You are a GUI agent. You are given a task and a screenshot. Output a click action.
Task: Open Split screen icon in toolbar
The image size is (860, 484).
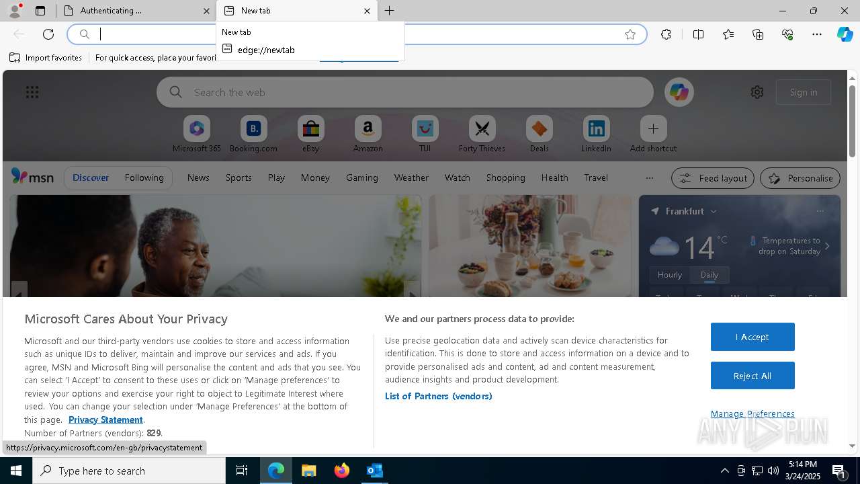click(x=698, y=34)
